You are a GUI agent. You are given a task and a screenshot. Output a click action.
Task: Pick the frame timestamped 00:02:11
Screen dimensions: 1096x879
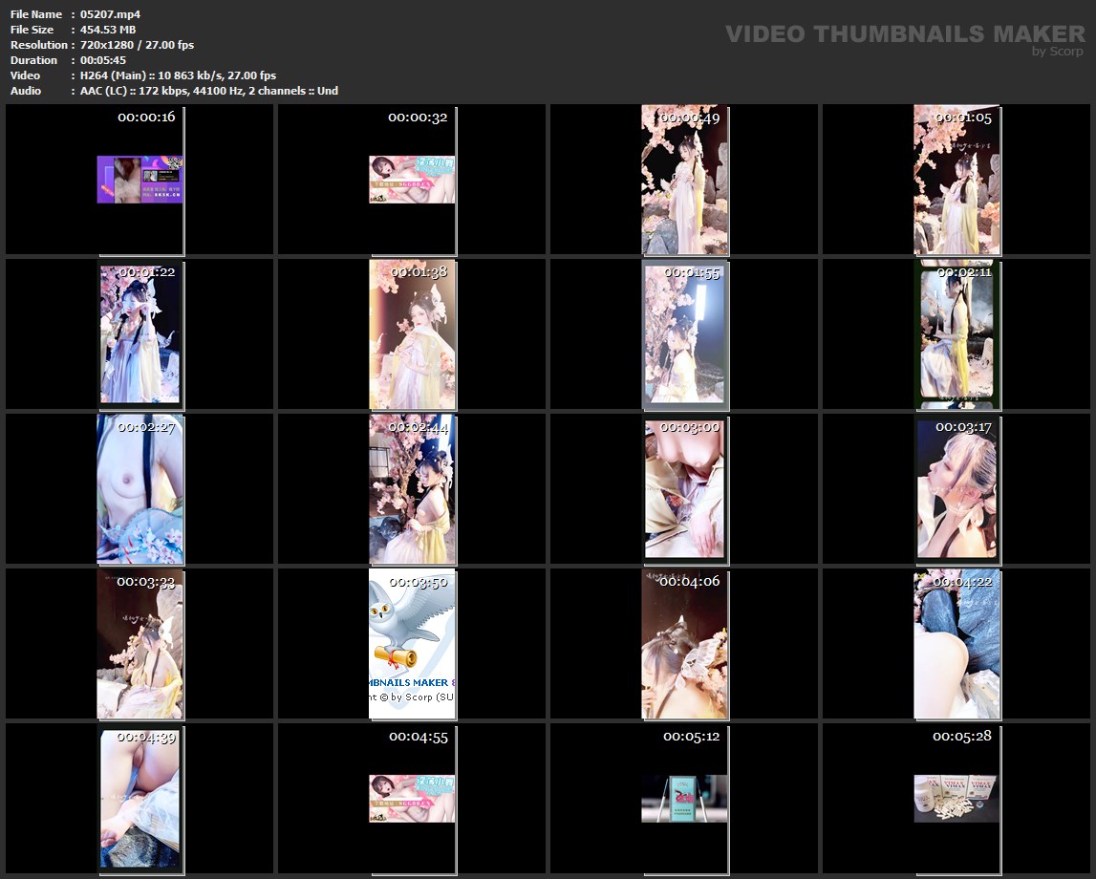point(956,334)
